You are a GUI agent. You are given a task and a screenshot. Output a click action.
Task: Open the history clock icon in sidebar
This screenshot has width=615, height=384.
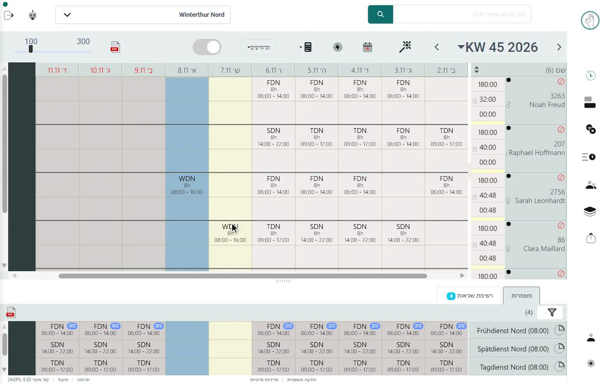click(x=591, y=75)
